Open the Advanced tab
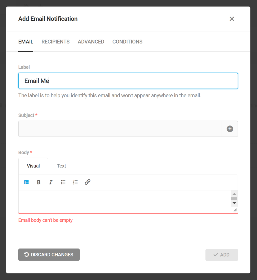The image size is (257, 280). coord(91,42)
